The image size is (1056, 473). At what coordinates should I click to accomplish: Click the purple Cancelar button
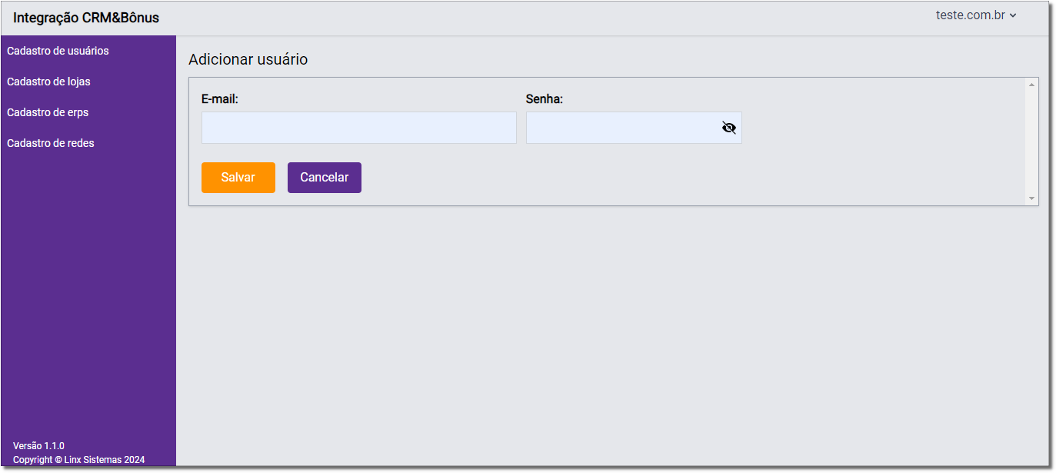(324, 177)
